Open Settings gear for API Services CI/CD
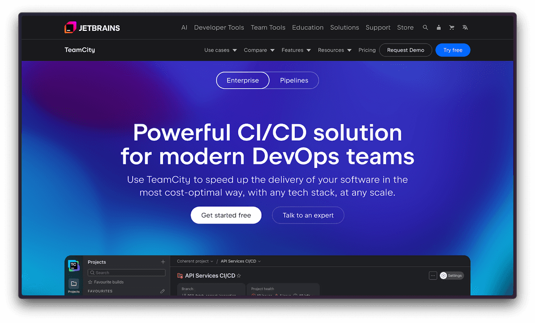 tap(451, 275)
